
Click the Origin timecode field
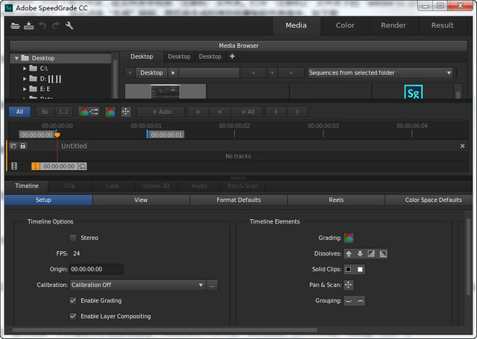(x=96, y=269)
